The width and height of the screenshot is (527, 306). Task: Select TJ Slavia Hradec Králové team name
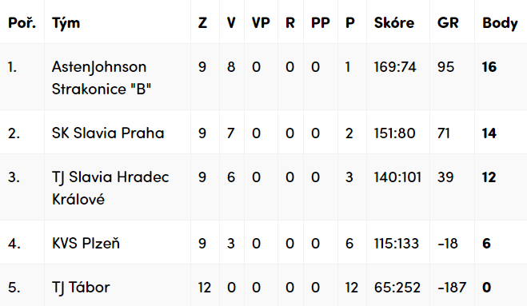pyautogui.click(x=110, y=188)
